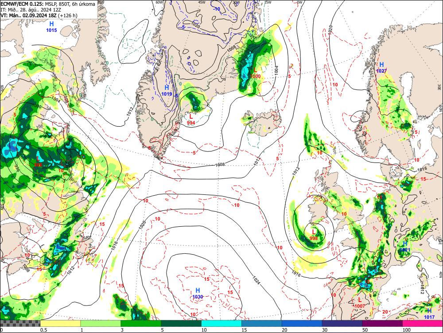Click the central Europe high '1021'
Image resolution: width=443 pixels, height=333 pixels.
405,250
